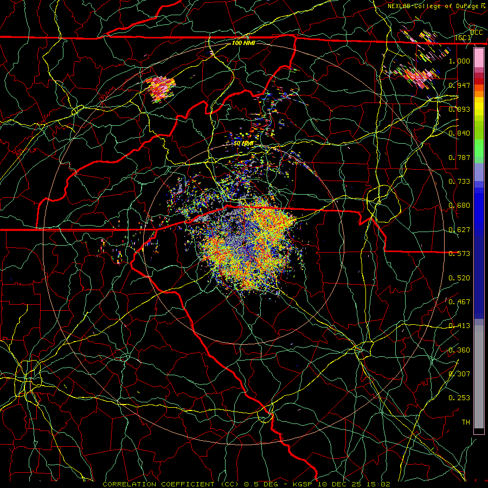
Task: Click the '50 NMI' range ring label
Action: point(243,144)
